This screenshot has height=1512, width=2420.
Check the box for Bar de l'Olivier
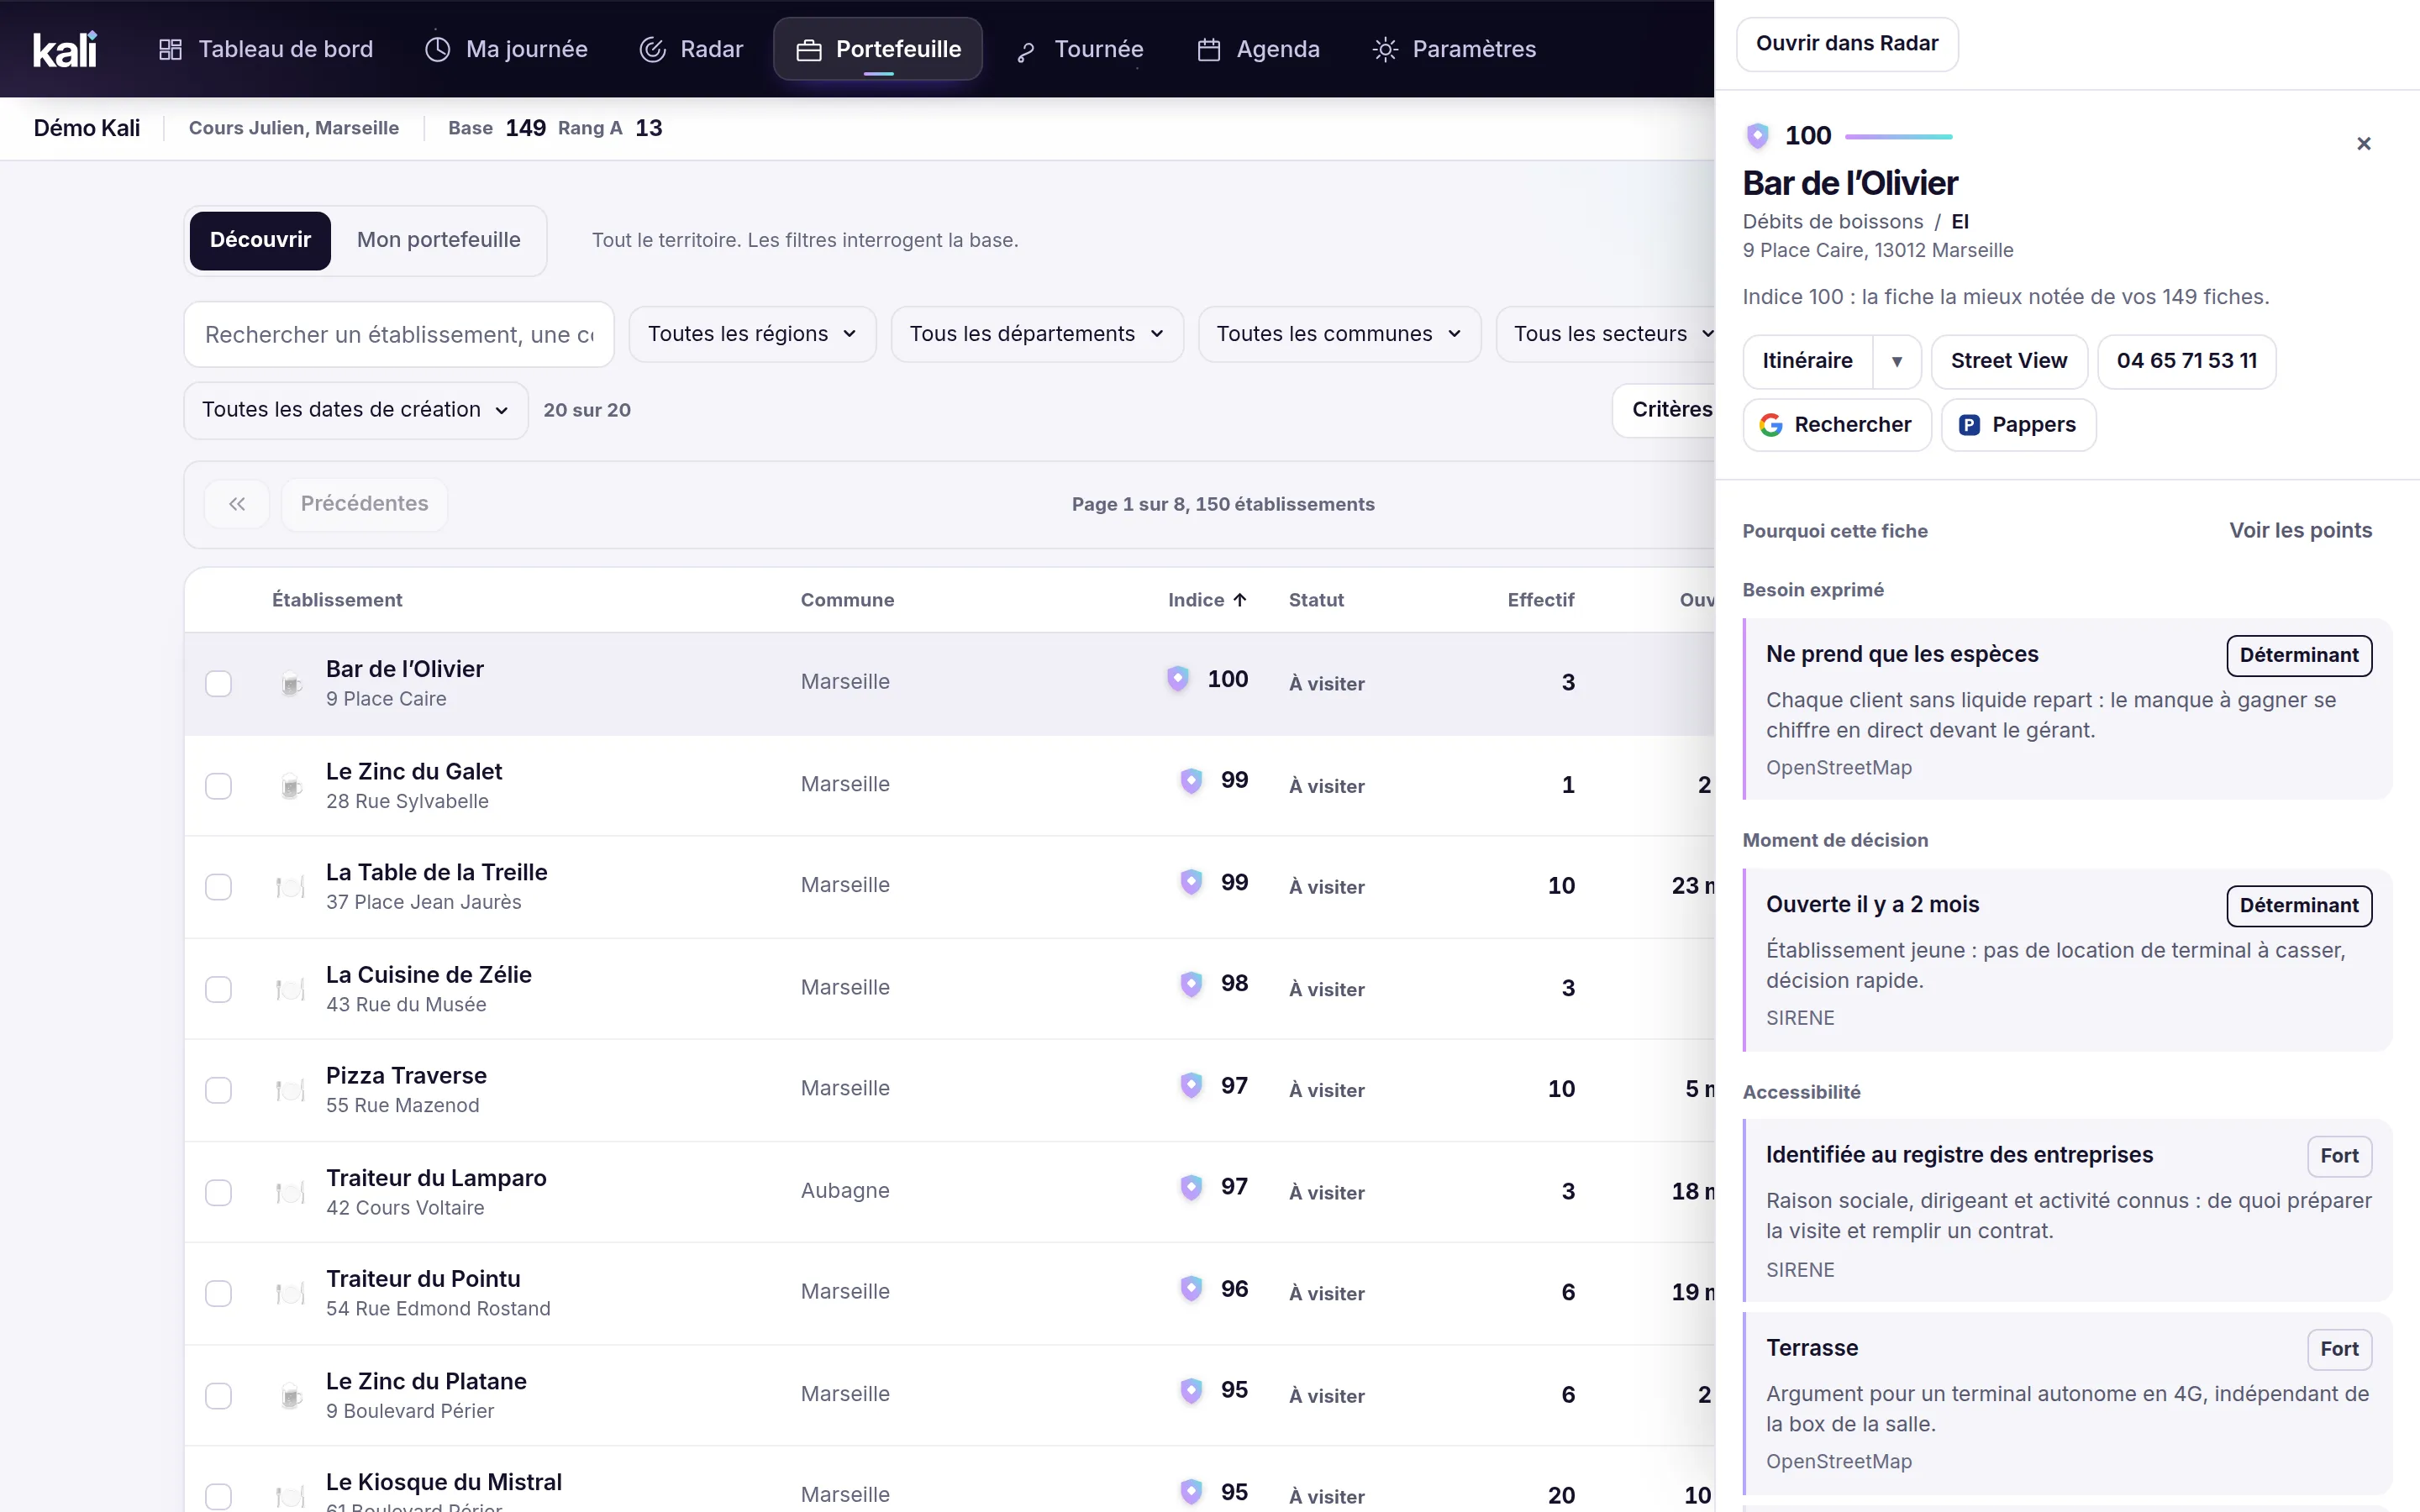[x=218, y=684]
